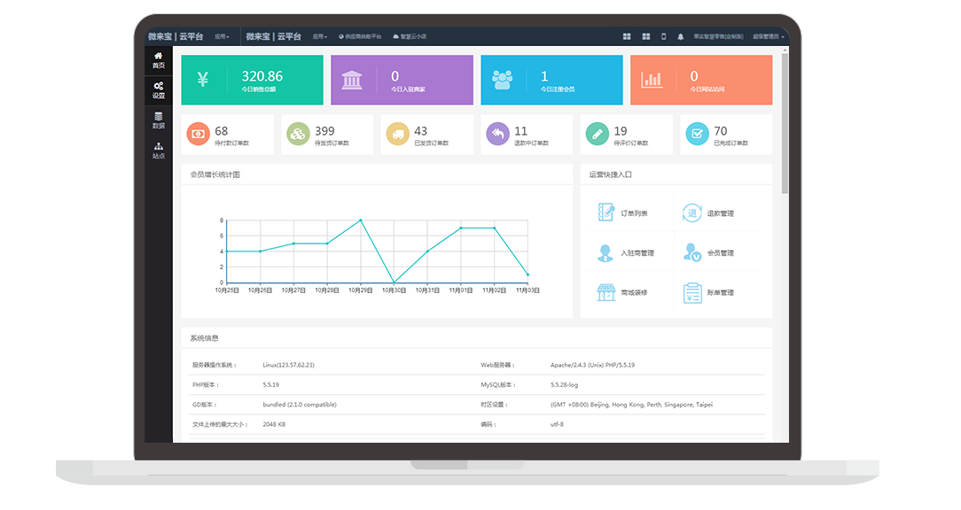961x510 pixels.
Task: Click the 入驻商管理 merchant management link
Action: pos(626,253)
